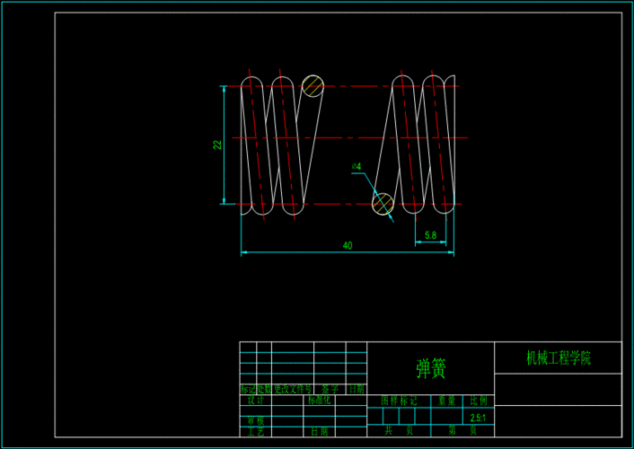Click the 设计 label in title block
Image resolution: width=634 pixels, height=449 pixels.
256,401
